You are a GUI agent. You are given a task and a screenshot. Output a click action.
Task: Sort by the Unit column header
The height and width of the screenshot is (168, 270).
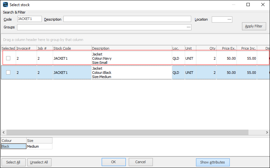pos(191,48)
